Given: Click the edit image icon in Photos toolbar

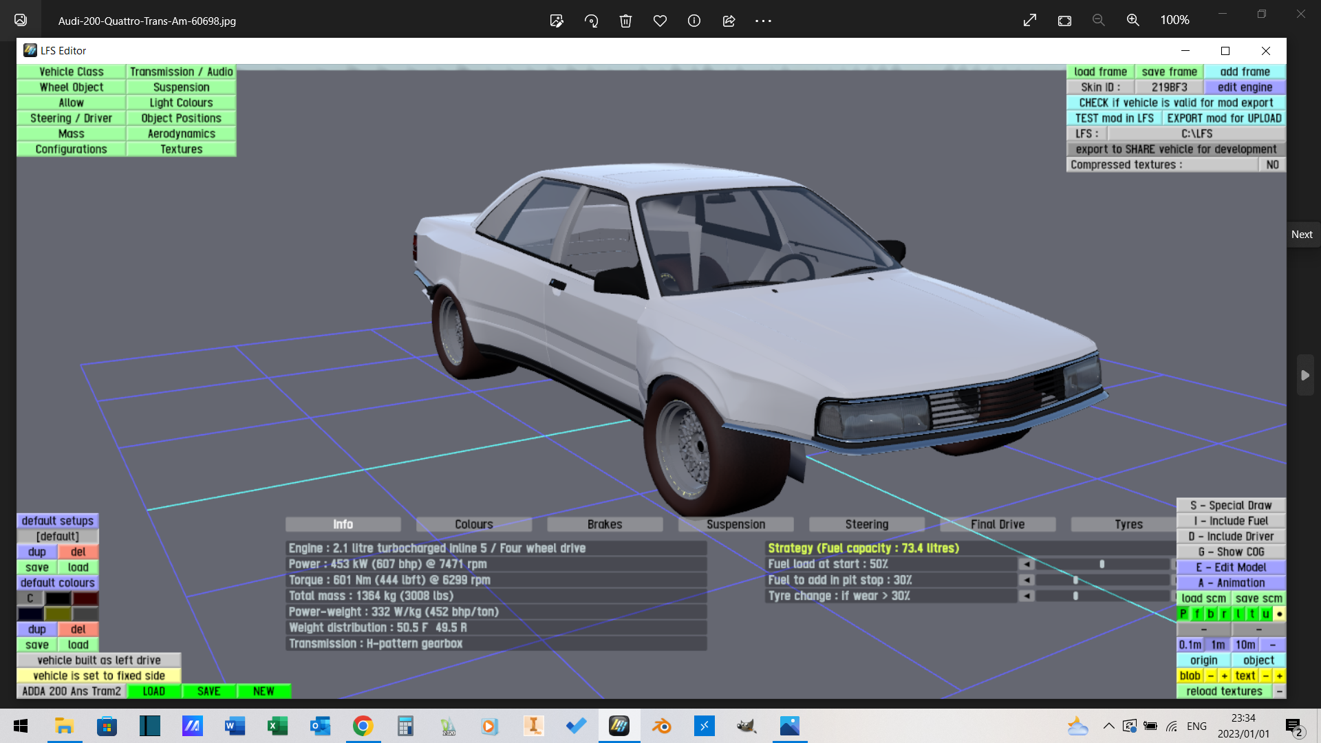Looking at the screenshot, I should click(x=557, y=21).
